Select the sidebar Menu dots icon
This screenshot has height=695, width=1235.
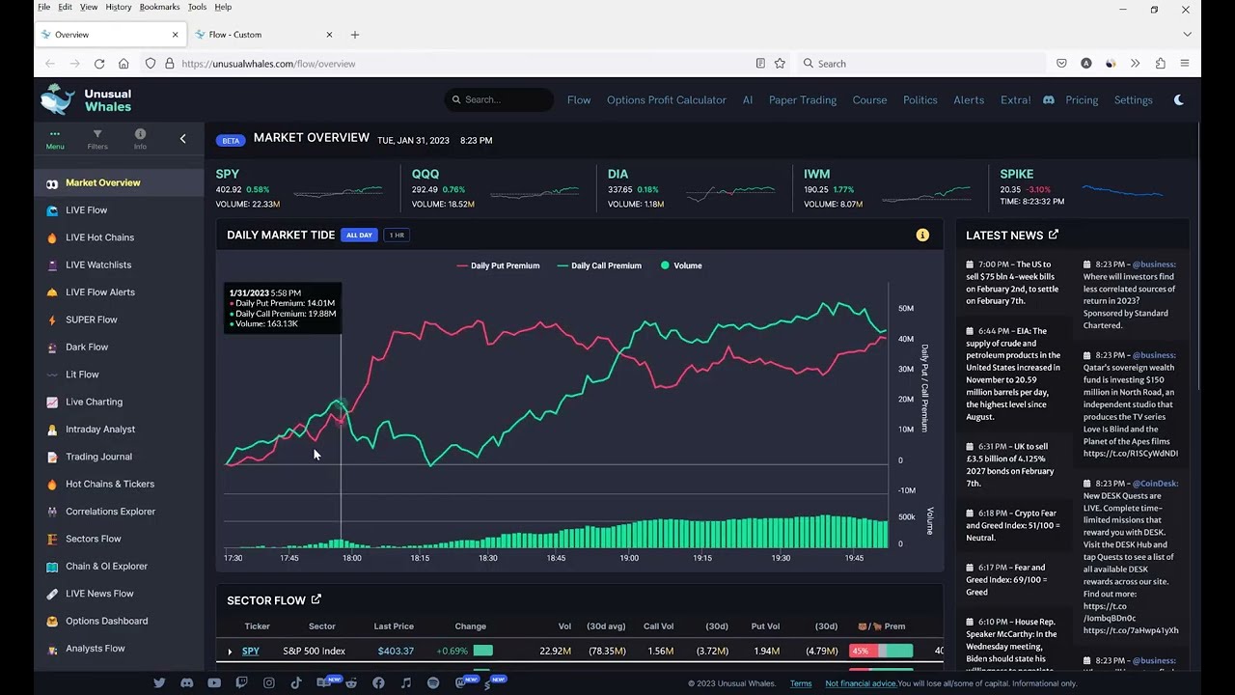[x=55, y=134]
